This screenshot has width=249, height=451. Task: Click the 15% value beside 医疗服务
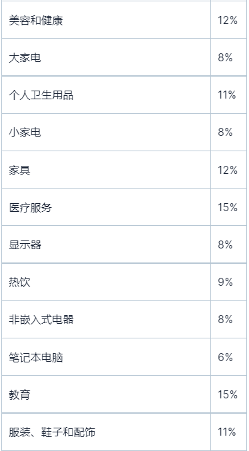point(228,207)
